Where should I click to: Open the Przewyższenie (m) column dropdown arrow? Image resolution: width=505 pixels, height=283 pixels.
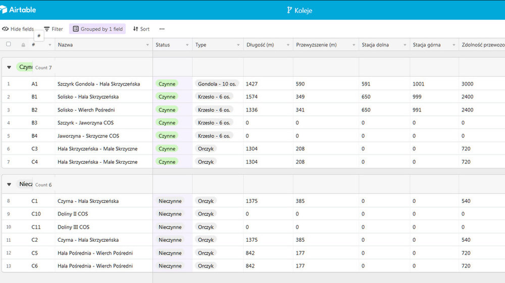[353, 45]
